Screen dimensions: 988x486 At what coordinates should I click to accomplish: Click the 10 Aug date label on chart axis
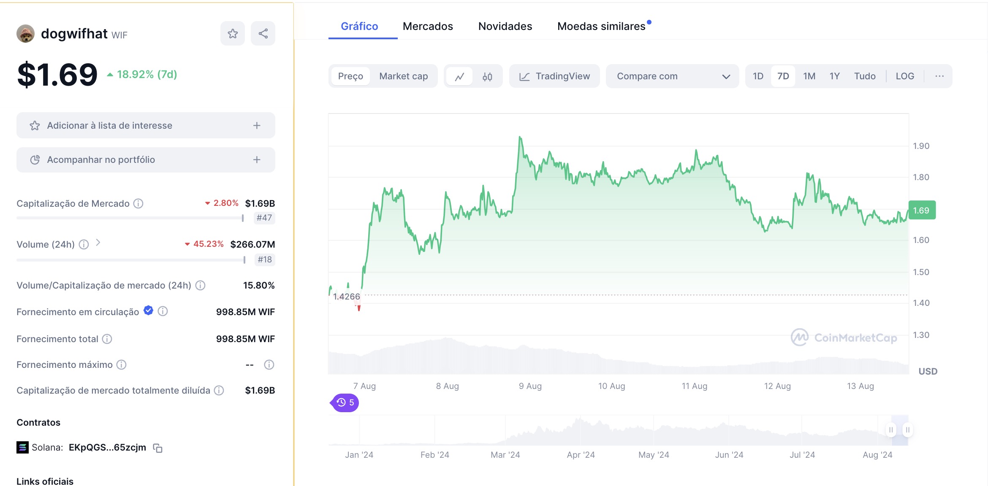click(611, 386)
